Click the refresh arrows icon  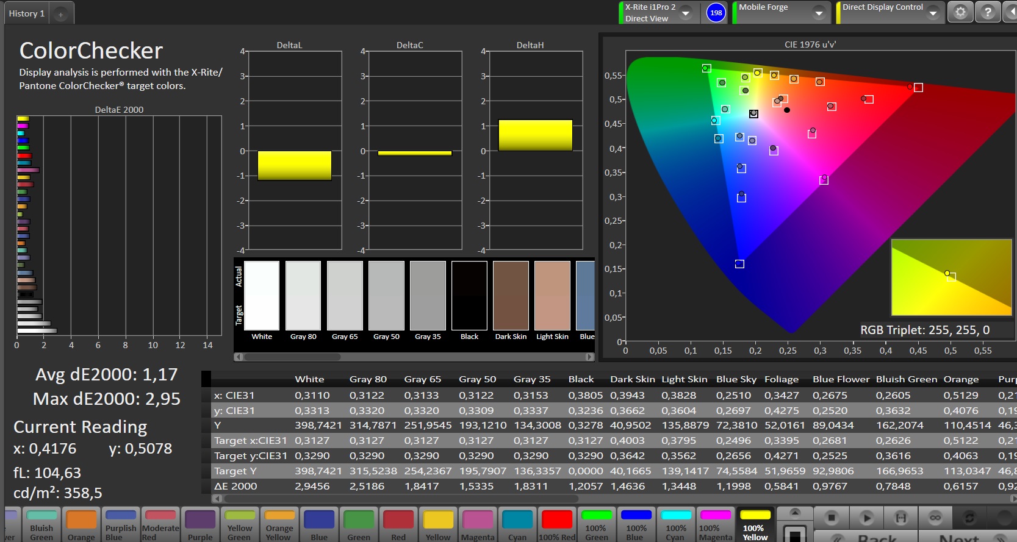[x=969, y=518]
